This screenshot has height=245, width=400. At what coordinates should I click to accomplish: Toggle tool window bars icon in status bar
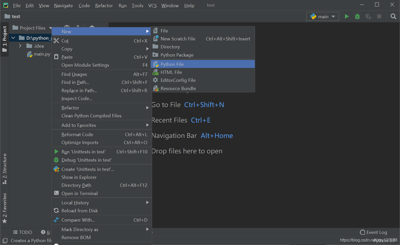tap(5, 241)
